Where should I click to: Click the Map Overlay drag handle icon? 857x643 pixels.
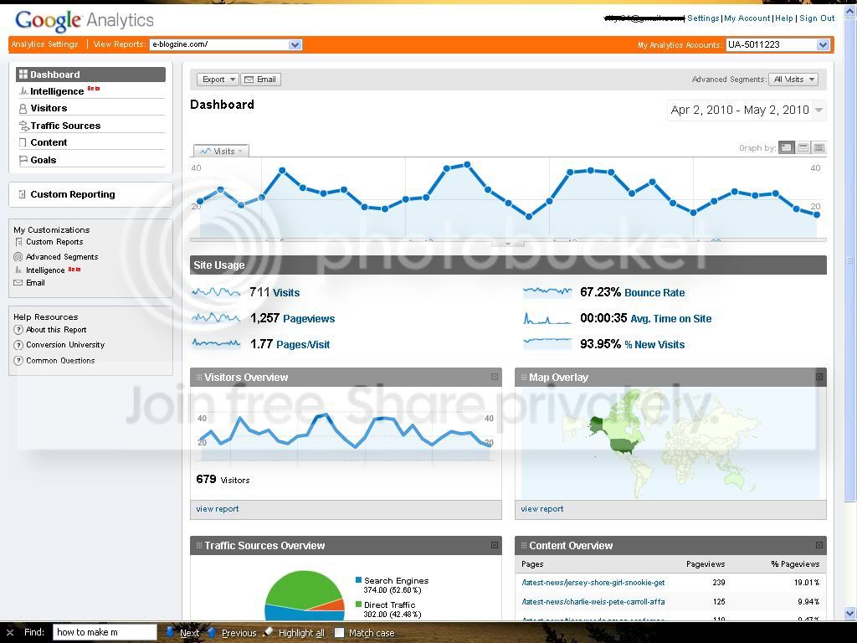point(524,378)
